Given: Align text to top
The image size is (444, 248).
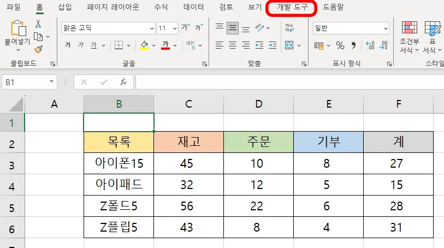Looking at the screenshot, I should [219, 27].
